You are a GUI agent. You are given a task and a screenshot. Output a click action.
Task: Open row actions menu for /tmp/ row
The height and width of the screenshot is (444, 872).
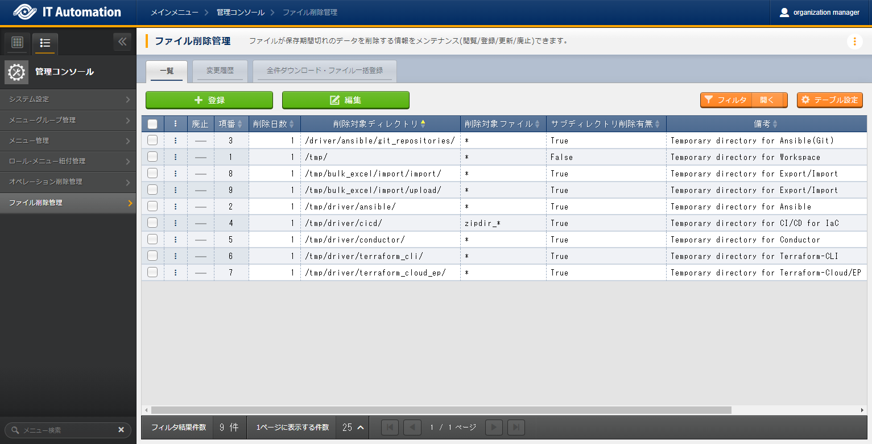pos(175,157)
